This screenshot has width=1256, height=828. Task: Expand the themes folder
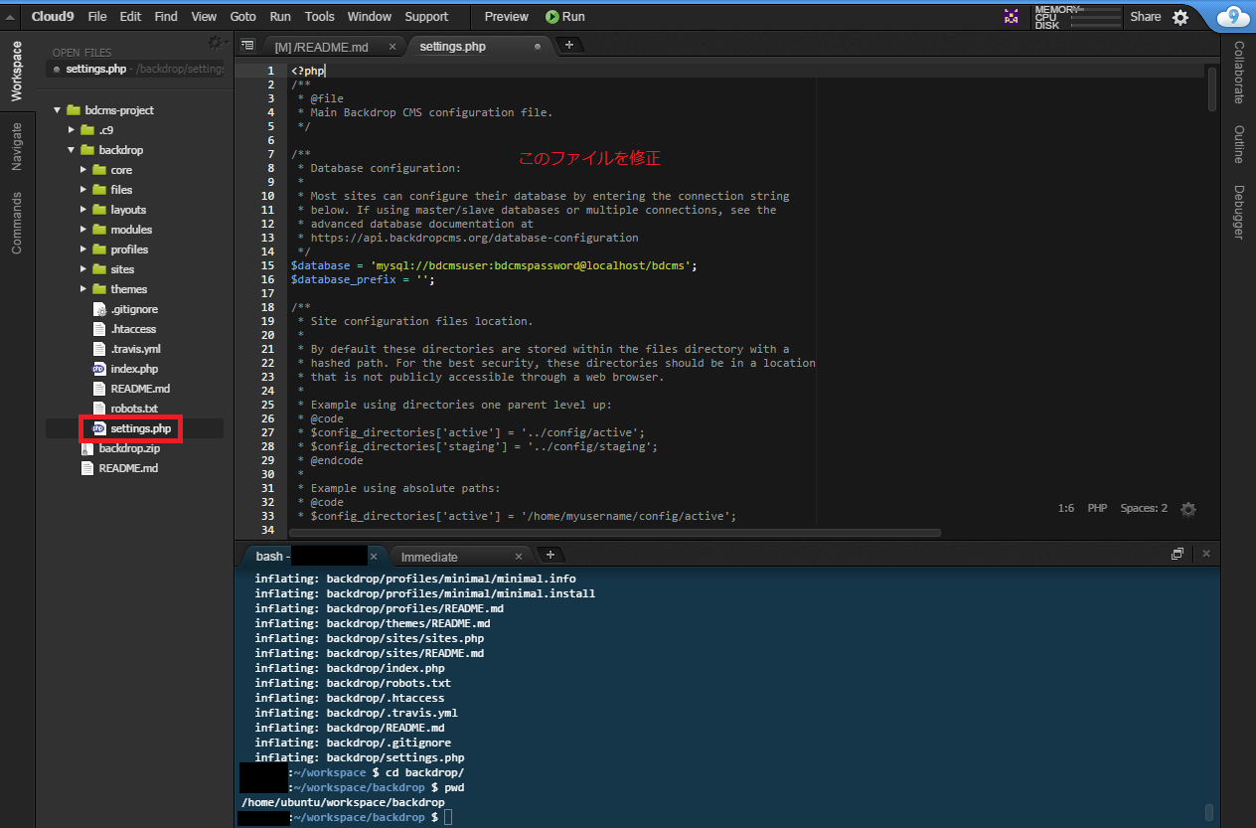pyautogui.click(x=85, y=289)
